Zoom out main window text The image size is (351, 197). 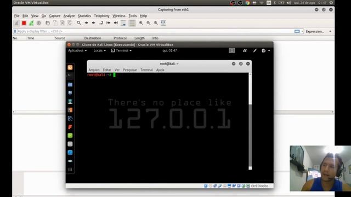click(x=149, y=23)
